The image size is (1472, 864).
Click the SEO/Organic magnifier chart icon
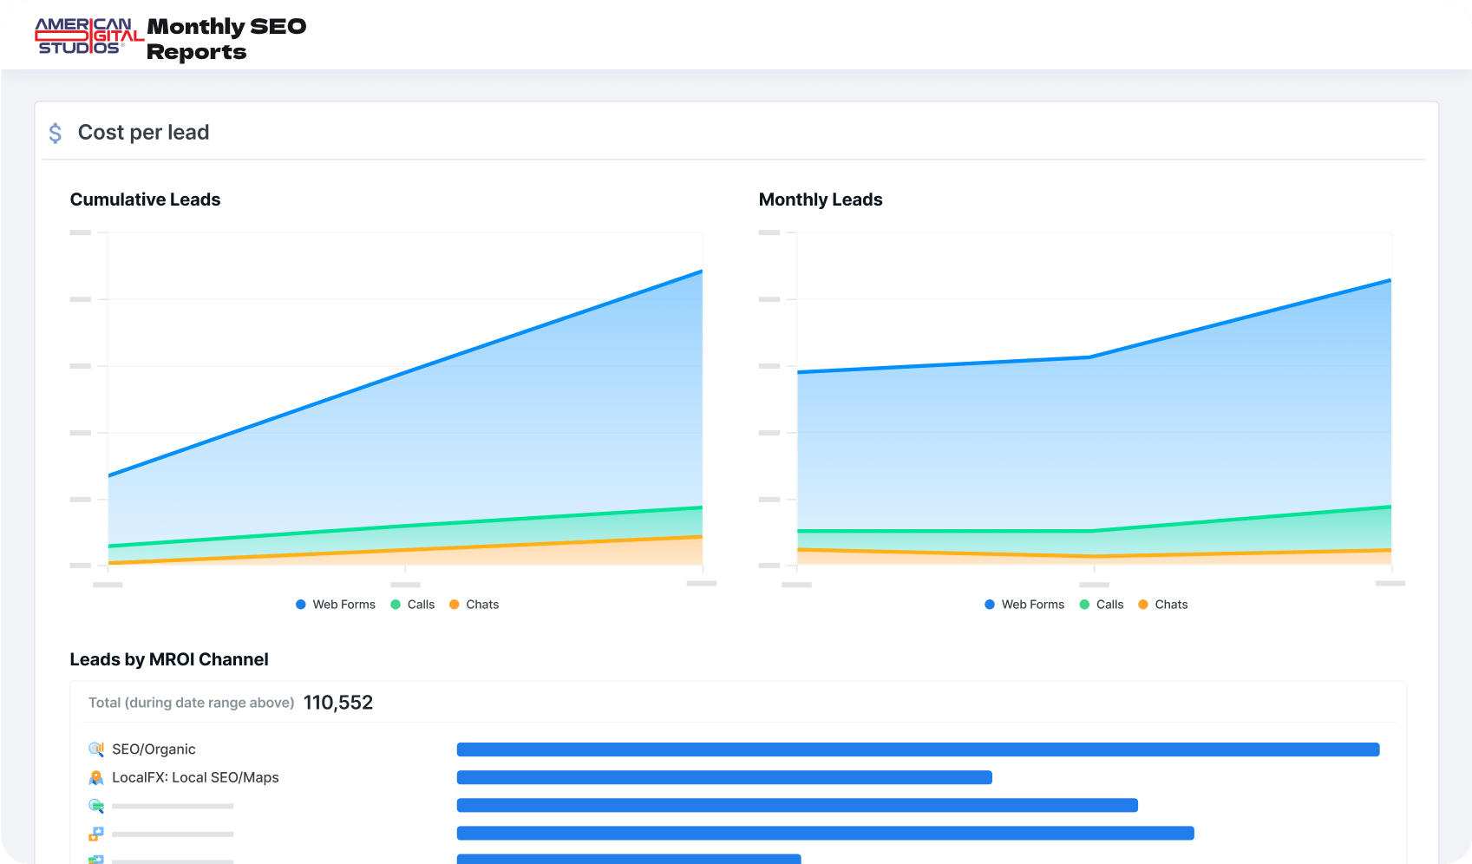[x=96, y=749]
